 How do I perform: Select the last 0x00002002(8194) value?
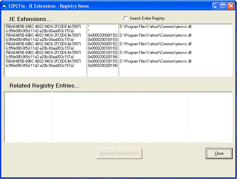pos(103,66)
